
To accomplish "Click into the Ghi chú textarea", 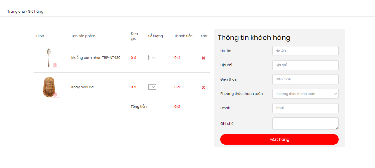I will (306, 123).
